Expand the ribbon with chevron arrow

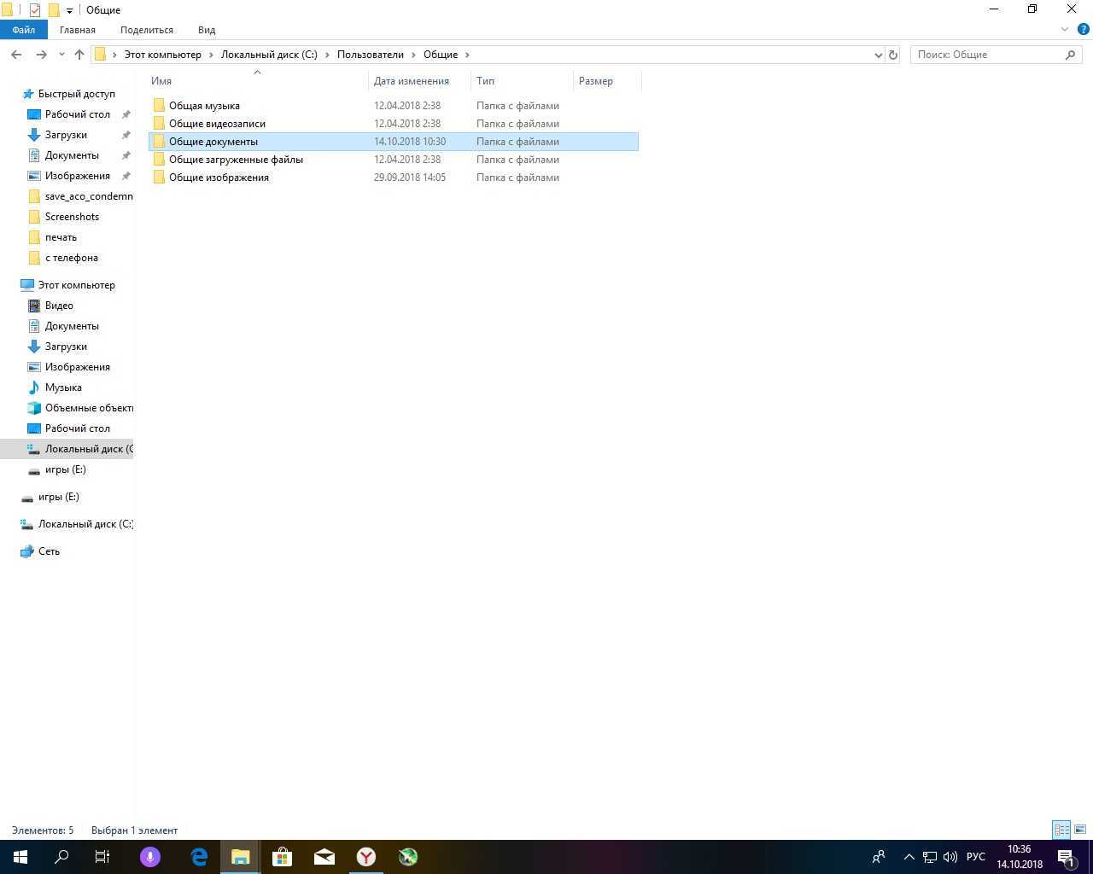tap(1064, 30)
